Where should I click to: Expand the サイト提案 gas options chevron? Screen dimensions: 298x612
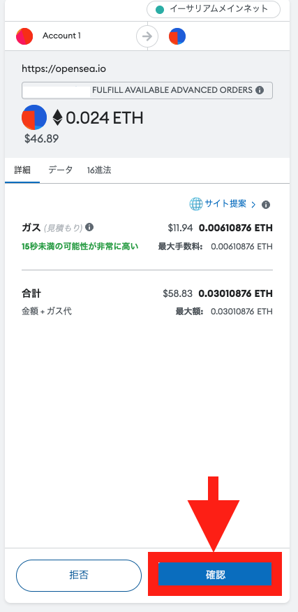click(253, 205)
